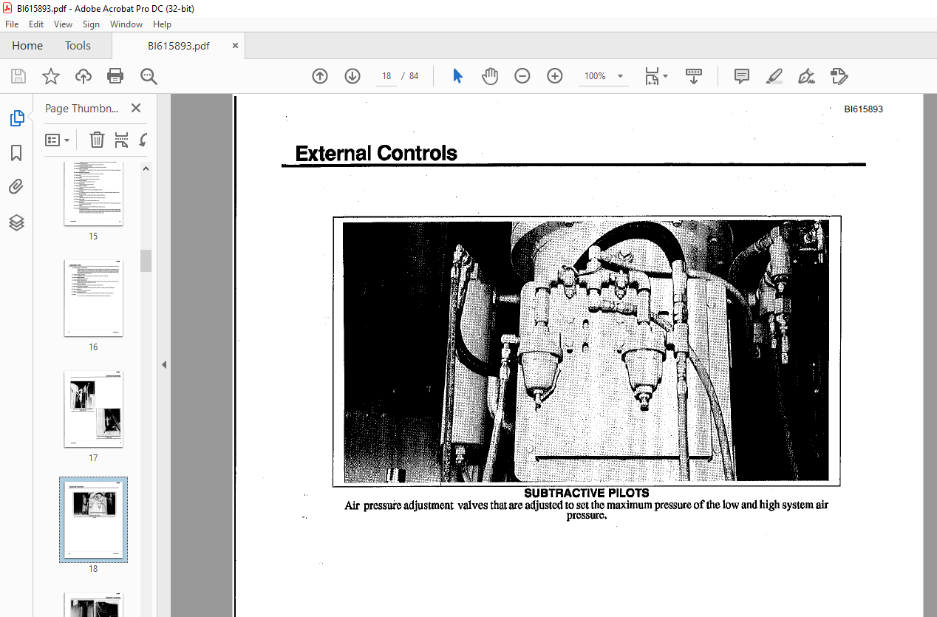
Task: Open the Window menu
Action: tap(126, 24)
